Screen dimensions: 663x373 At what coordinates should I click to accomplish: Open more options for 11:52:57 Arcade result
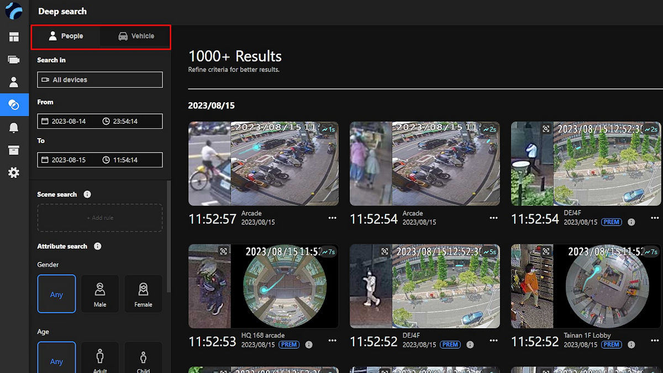332,218
